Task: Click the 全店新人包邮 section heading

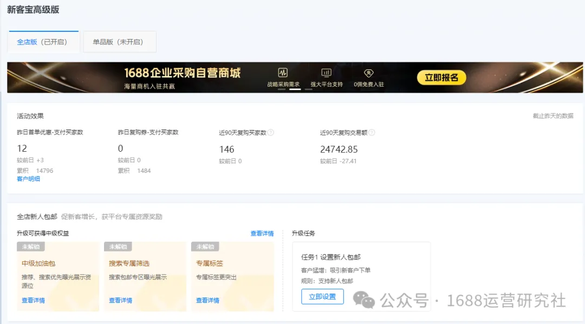Action: point(37,217)
